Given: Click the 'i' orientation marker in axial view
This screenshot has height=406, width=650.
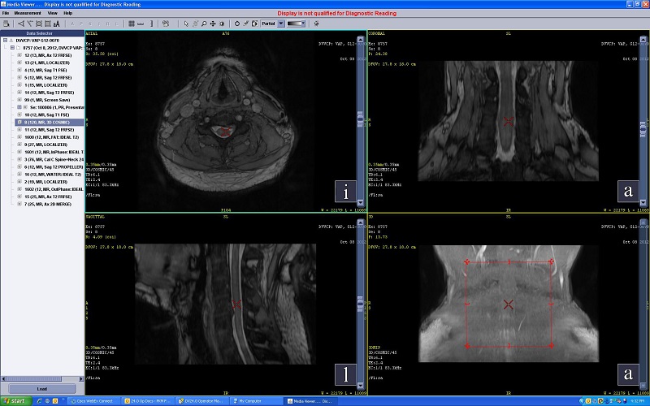Looking at the screenshot, I should pyautogui.click(x=347, y=192).
